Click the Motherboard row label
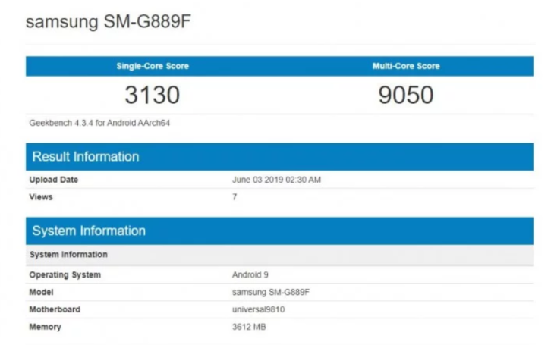 (x=55, y=309)
